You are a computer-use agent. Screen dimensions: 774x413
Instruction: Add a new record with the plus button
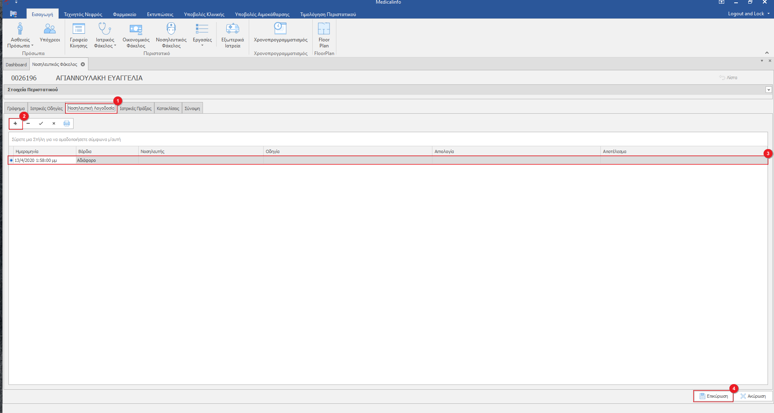pos(15,123)
